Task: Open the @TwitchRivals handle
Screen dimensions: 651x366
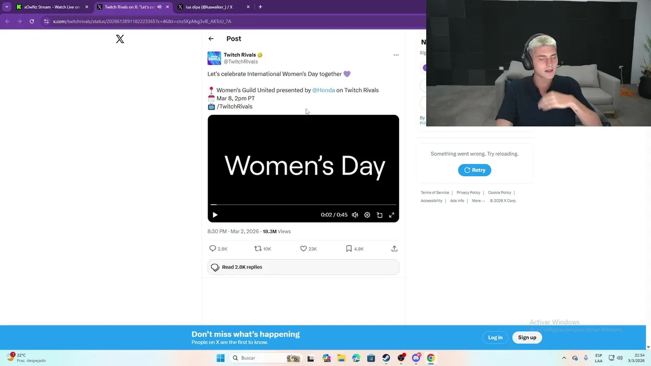Action: pos(241,62)
